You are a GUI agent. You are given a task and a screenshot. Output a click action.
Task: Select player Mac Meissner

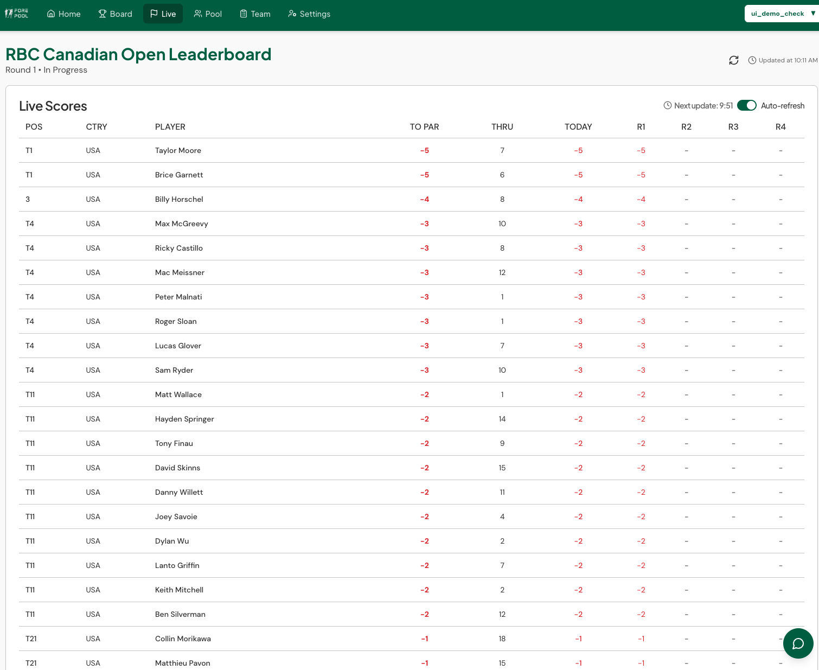[x=180, y=272]
